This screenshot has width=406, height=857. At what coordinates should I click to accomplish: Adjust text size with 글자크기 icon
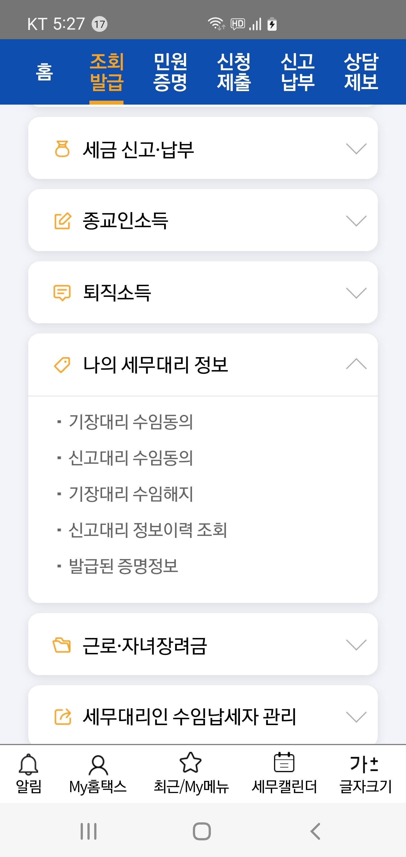pos(365,765)
